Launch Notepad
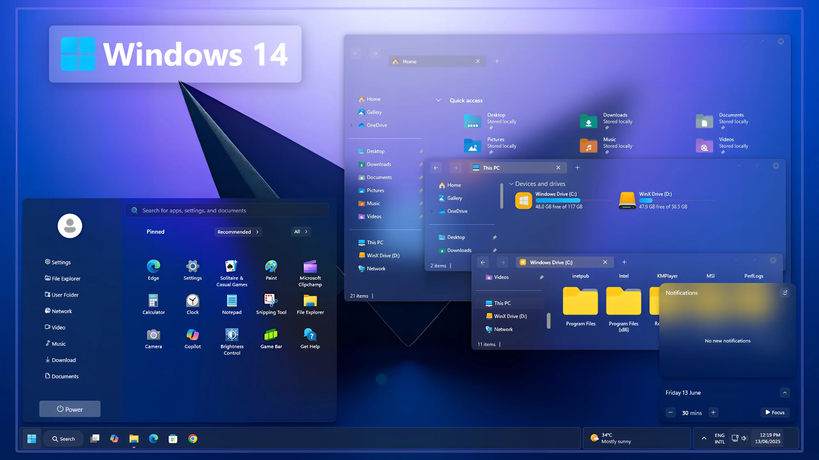 pyautogui.click(x=232, y=304)
